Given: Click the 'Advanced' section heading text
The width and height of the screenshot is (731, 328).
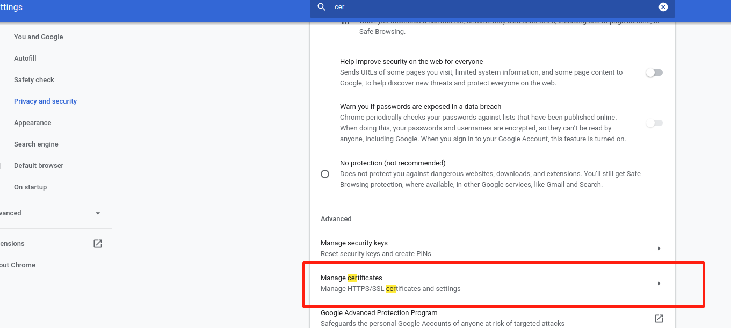Looking at the screenshot, I should 336,219.
